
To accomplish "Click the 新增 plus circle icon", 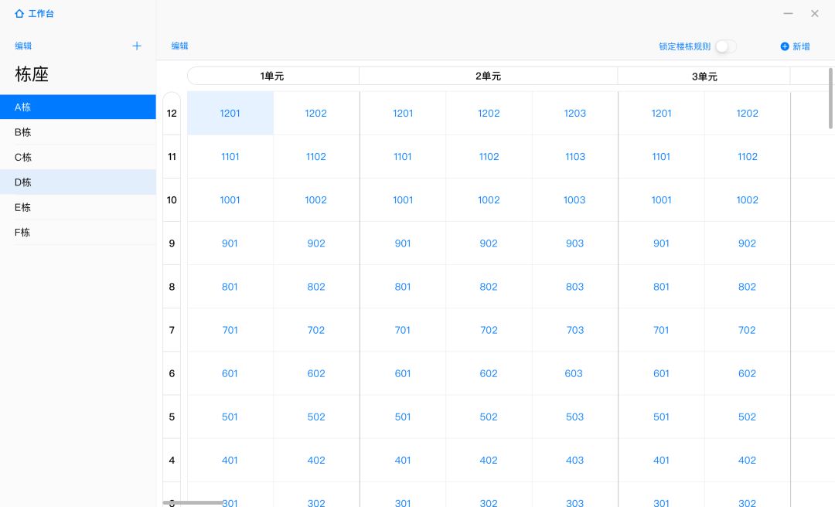I will [x=785, y=46].
